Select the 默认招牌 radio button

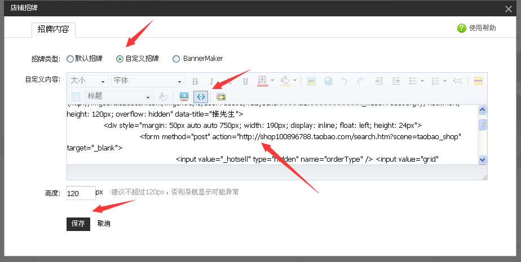click(70, 59)
